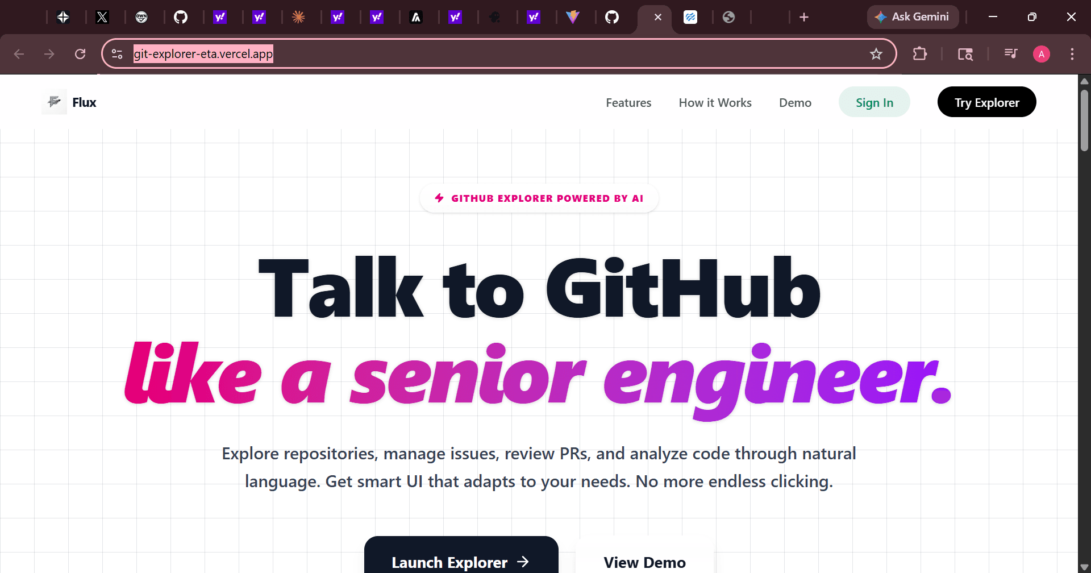Switch to the gray globe icon tab
This screenshot has width=1091, height=573.
click(729, 17)
